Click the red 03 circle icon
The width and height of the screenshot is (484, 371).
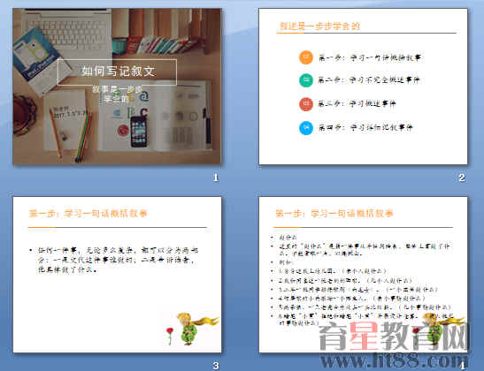tap(306, 104)
